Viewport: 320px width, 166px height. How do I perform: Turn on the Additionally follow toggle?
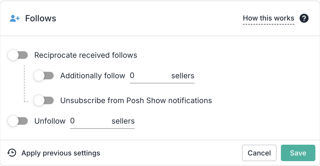(x=44, y=76)
